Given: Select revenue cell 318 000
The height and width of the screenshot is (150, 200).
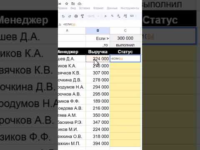Looking at the screenshot, I should [x=97, y=136].
